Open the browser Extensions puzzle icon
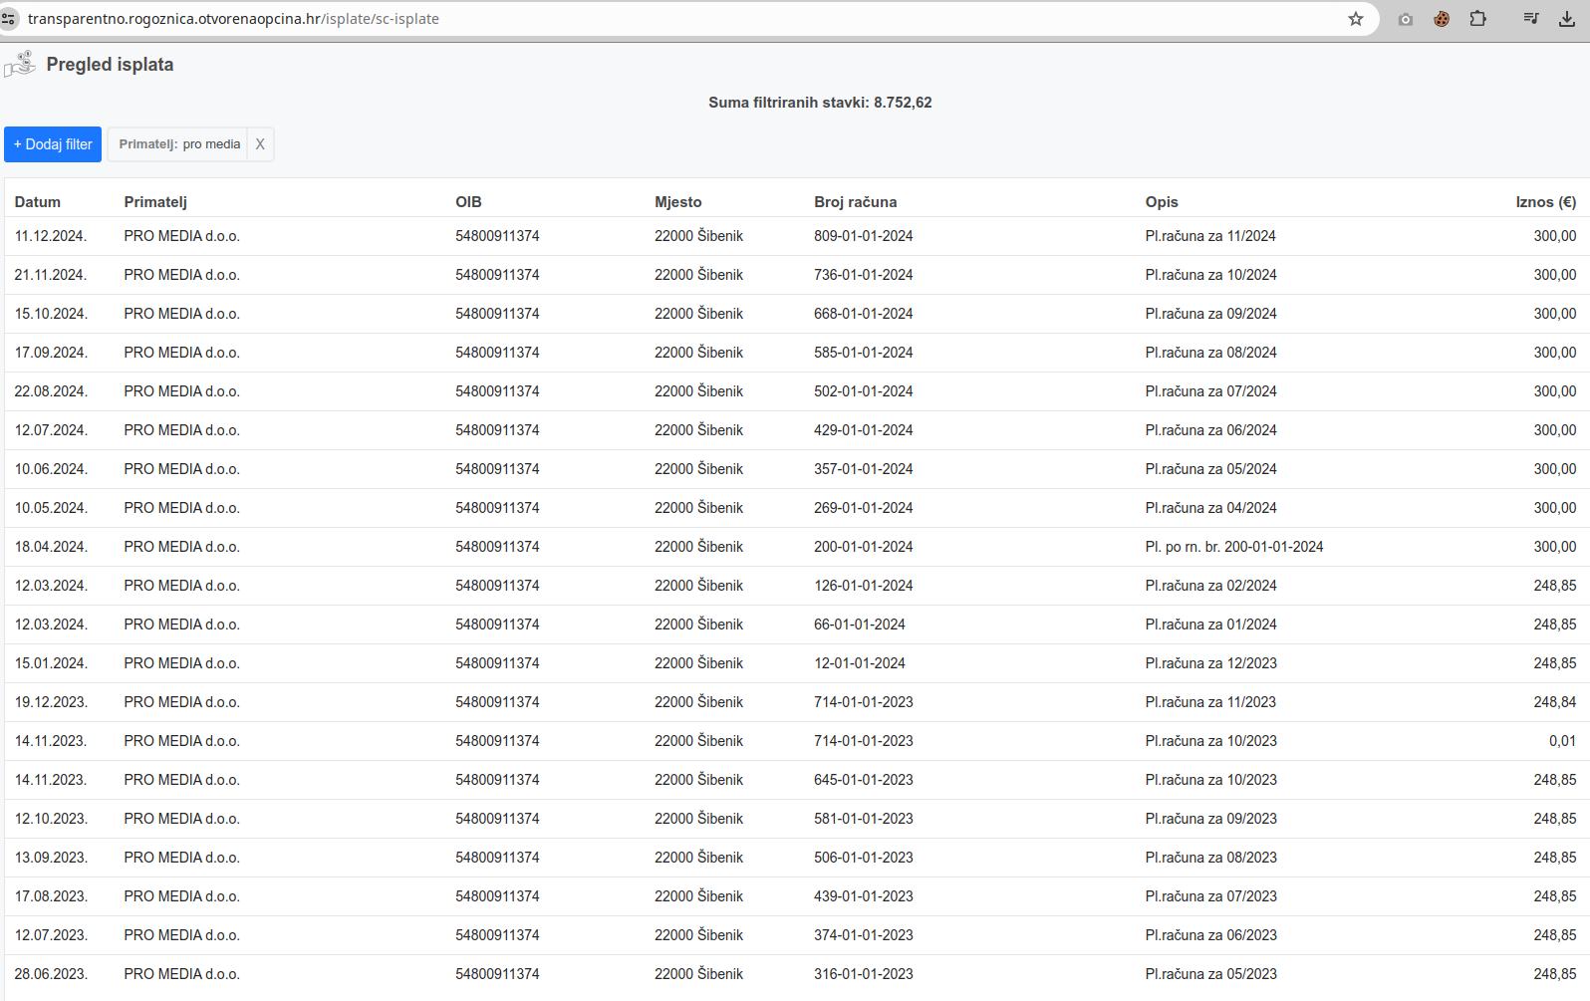Viewport: 1590px width, 1001px height. pyautogui.click(x=1477, y=19)
